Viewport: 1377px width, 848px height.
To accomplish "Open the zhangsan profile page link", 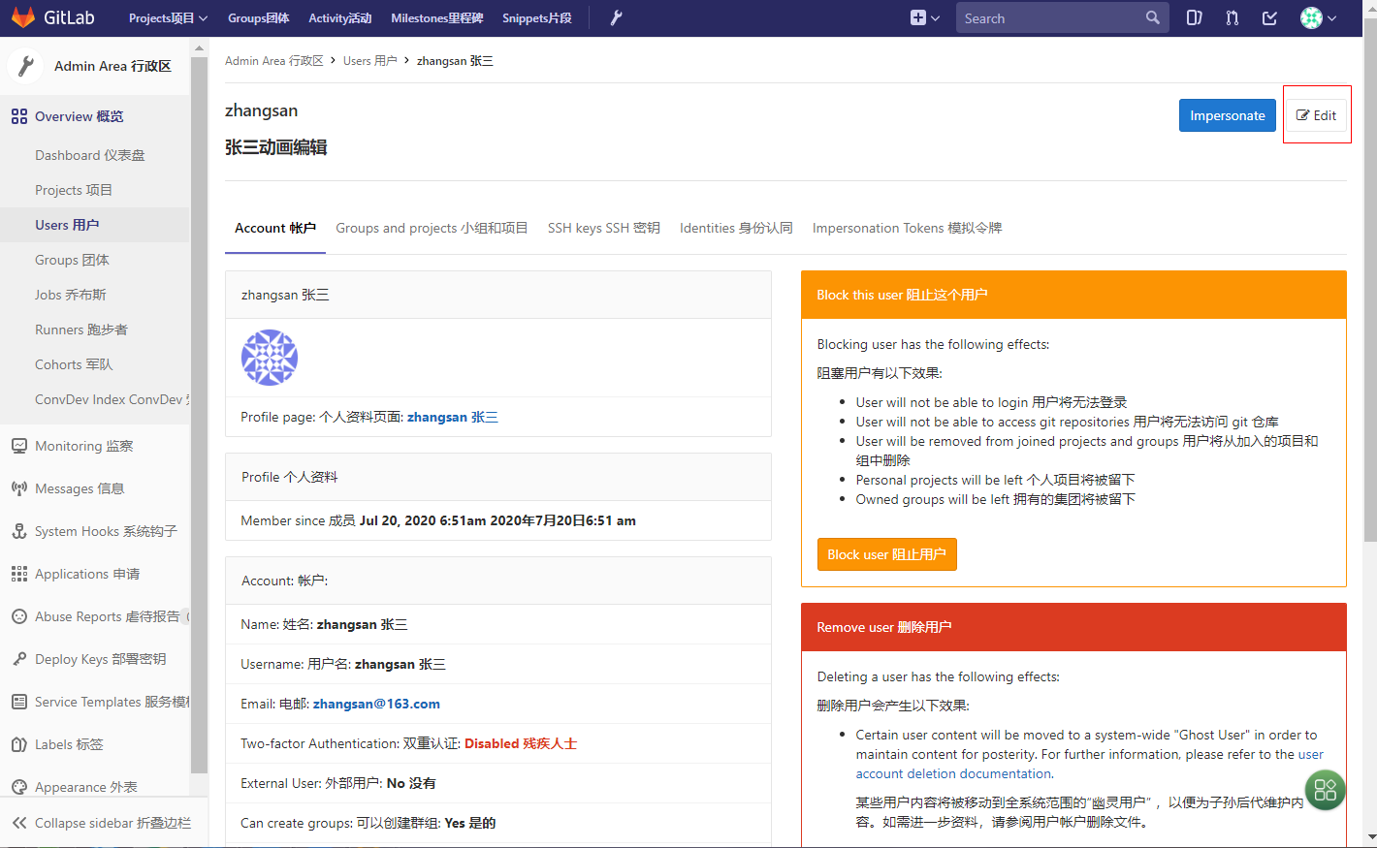I will pos(453,417).
